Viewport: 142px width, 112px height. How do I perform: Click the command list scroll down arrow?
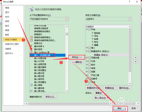coord(67,91)
